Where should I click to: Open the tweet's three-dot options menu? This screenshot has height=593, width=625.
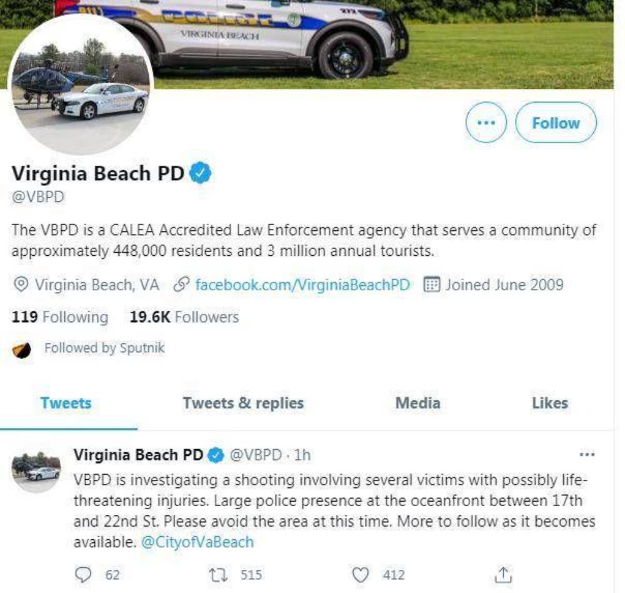(x=587, y=455)
